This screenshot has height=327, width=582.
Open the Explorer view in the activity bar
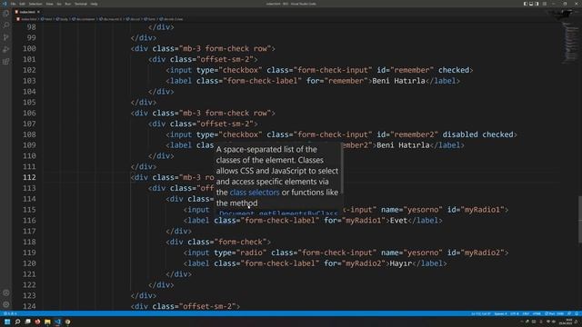coord(6,14)
